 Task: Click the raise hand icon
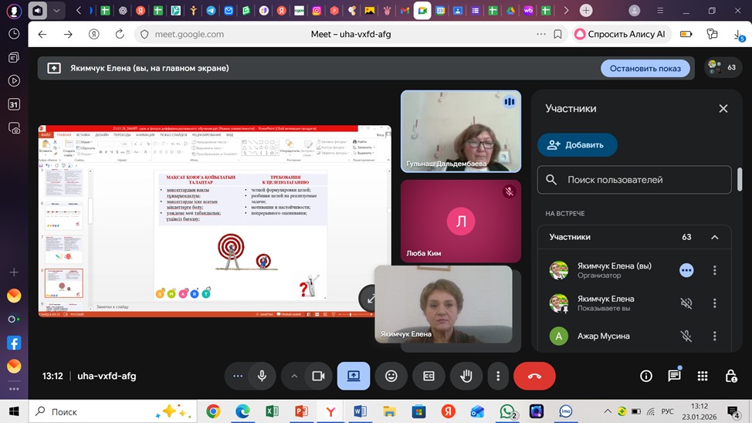point(466,376)
